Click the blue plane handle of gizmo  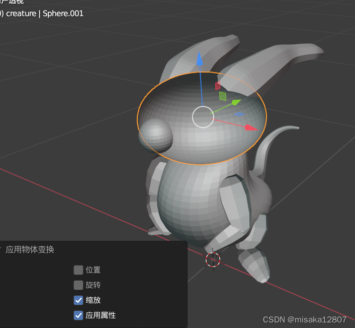pos(239,114)
